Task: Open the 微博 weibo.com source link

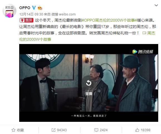Action: click(x=63, y=14)
